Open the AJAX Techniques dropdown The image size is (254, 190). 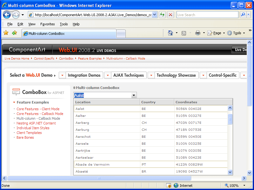click(125, 75)
